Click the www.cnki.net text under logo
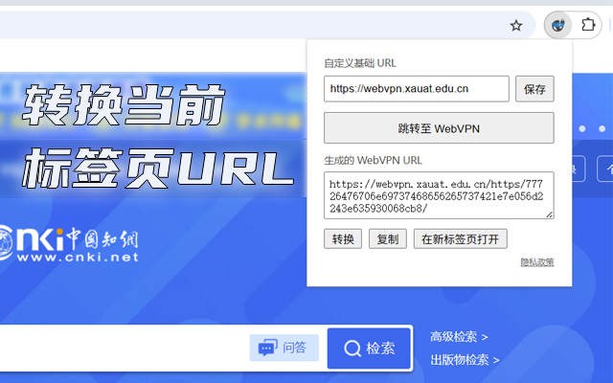The image size is (613, 383). [x=78, y=258]
